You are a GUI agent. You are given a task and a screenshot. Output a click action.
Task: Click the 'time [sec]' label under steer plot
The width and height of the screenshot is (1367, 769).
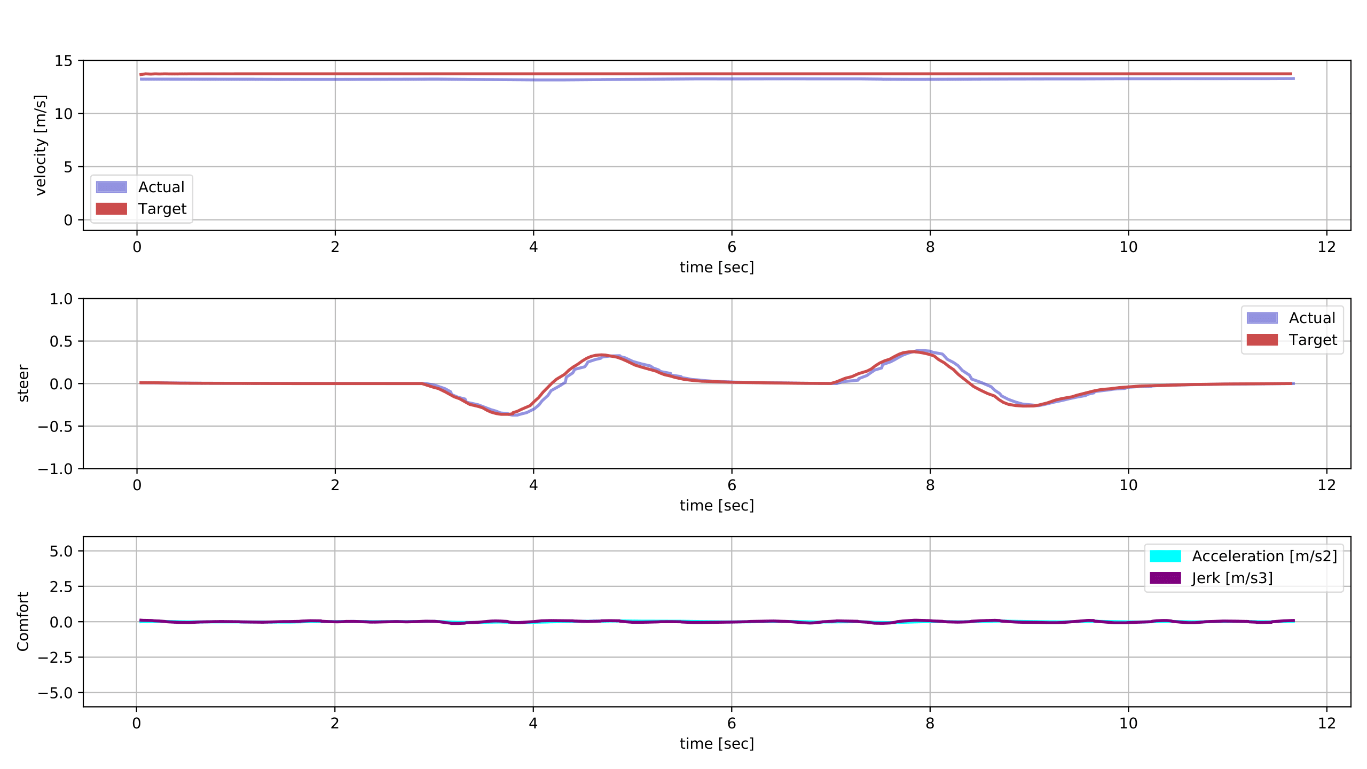717,505
